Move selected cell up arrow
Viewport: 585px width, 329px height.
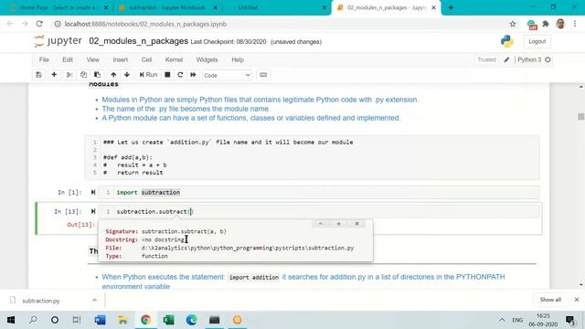[x=113, y=75]
